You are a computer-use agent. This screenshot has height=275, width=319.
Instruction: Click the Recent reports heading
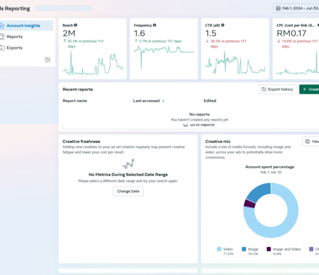78,89
